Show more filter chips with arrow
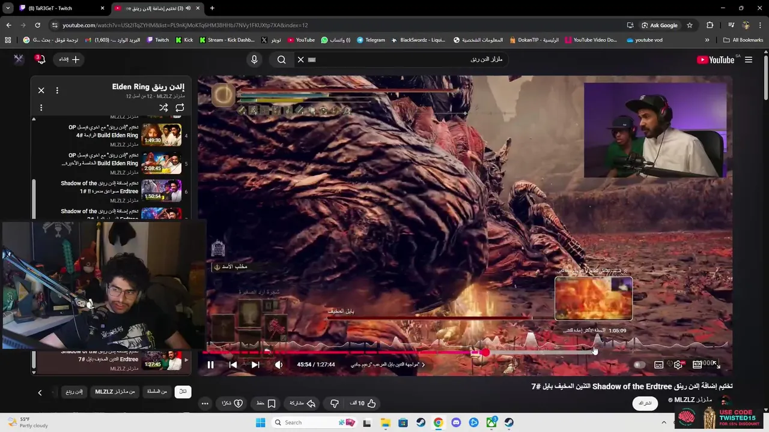Viewport: 769px width, 432px height. tap(40, 392)
